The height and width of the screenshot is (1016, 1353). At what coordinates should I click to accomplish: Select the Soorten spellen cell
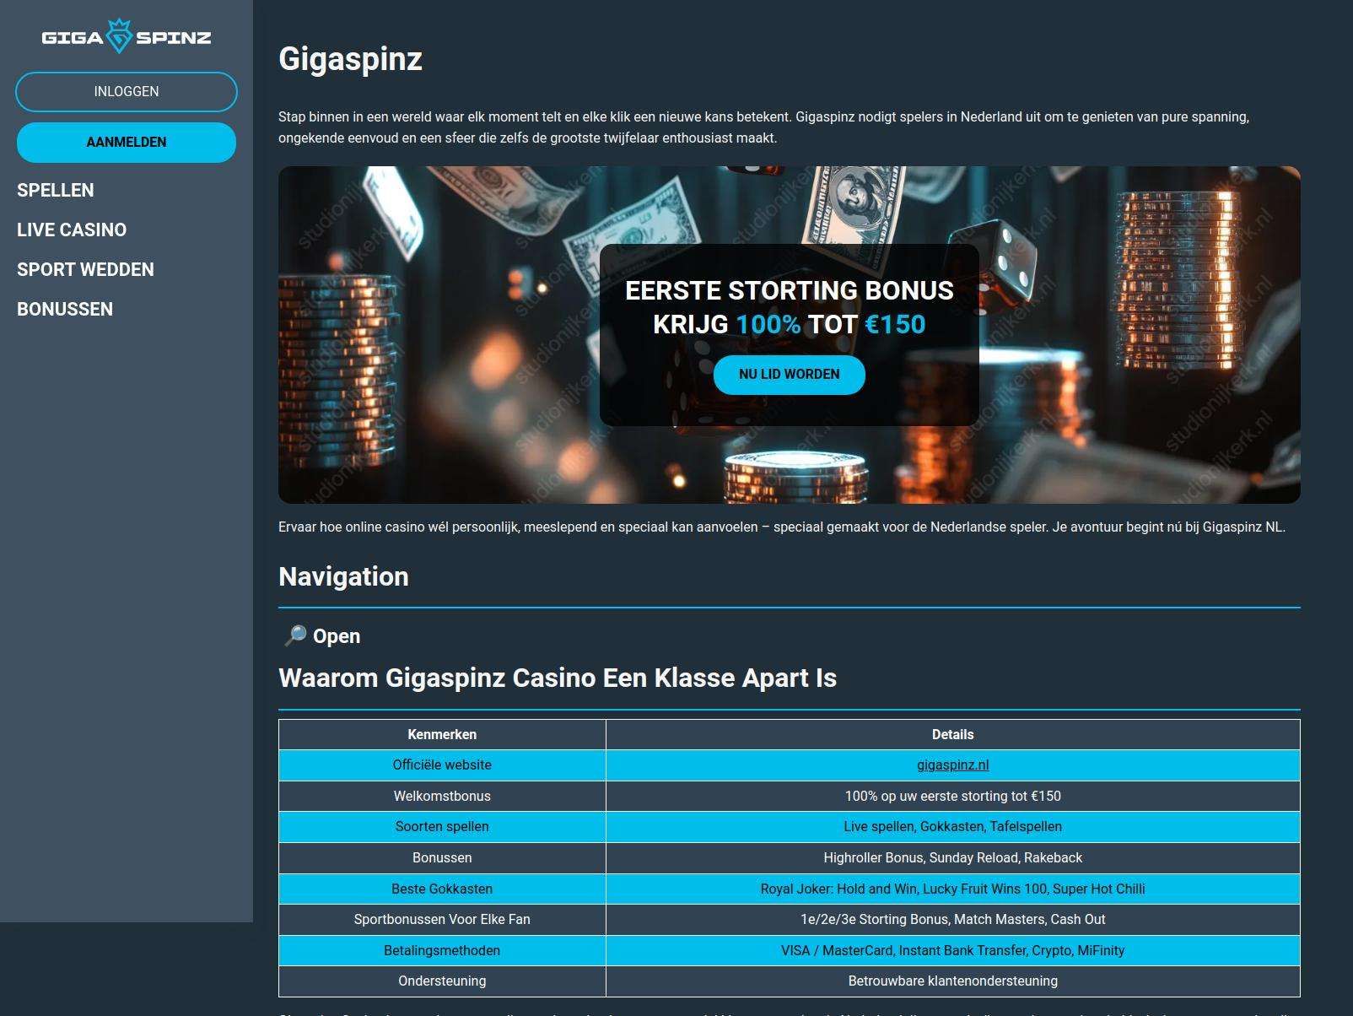442,827
